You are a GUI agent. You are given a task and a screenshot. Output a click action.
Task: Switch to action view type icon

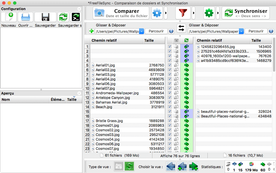coord(129,166)
